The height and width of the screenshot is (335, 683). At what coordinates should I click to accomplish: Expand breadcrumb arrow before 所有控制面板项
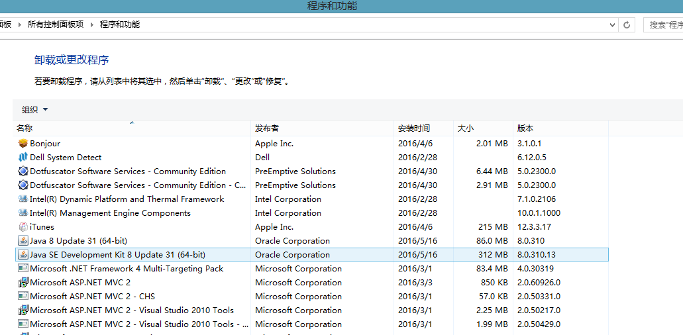pos(20,24)
